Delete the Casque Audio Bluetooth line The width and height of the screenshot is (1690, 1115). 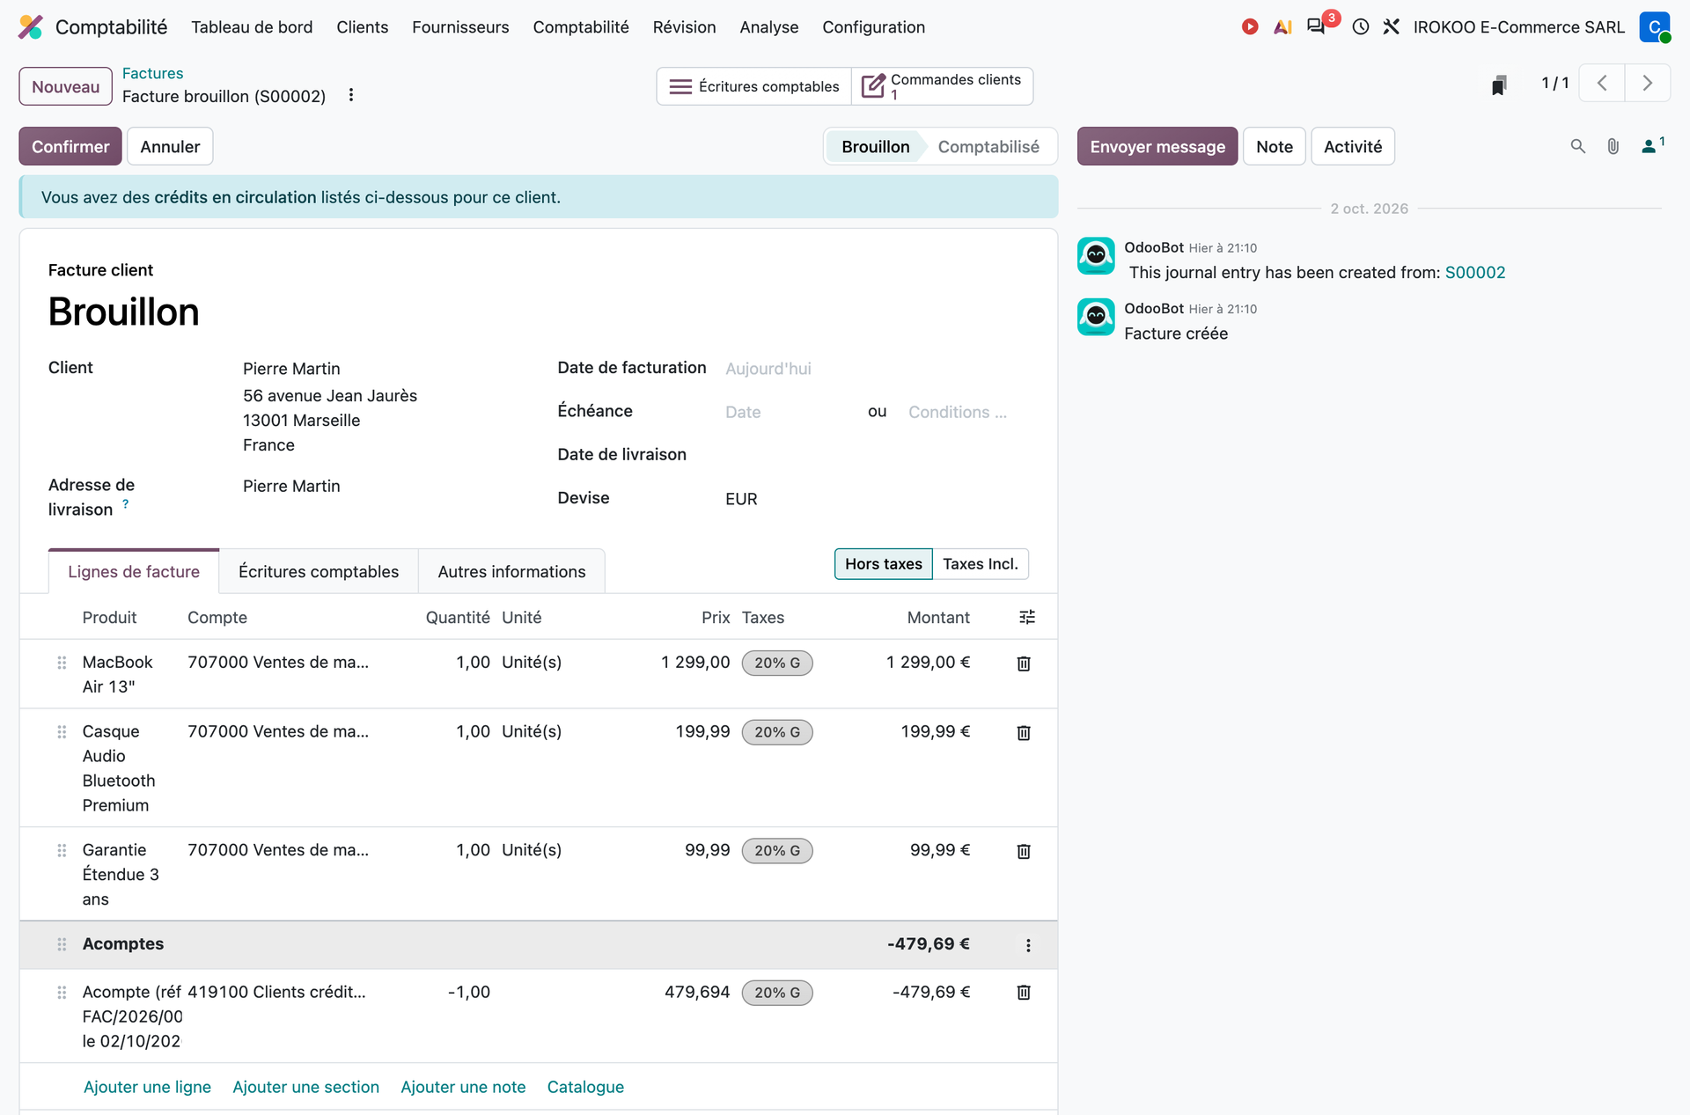[1024, 733]
